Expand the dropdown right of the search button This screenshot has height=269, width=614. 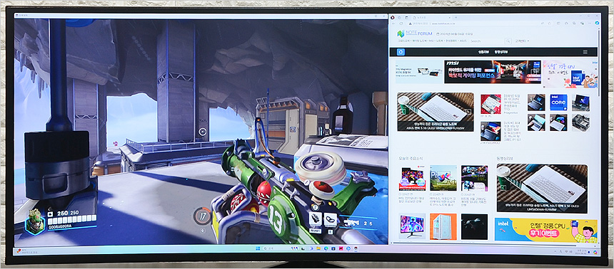click(x=522, y=41)
